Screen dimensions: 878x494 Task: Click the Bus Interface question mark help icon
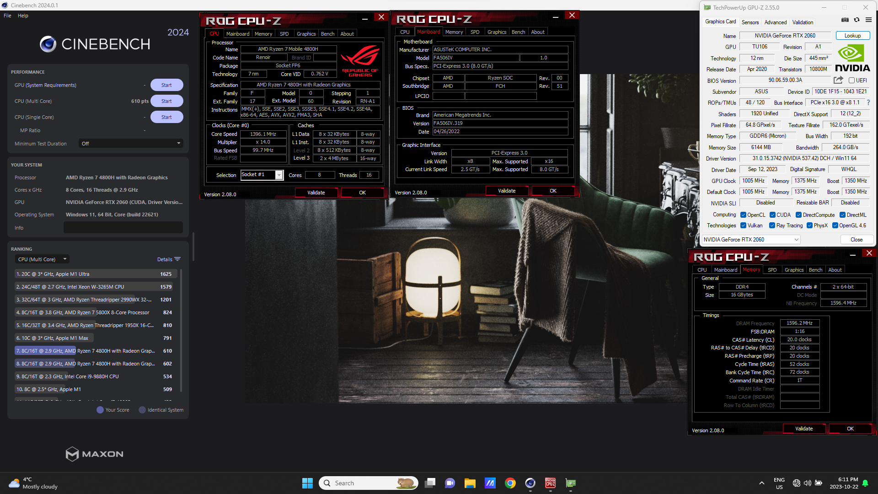coord(868,102)
